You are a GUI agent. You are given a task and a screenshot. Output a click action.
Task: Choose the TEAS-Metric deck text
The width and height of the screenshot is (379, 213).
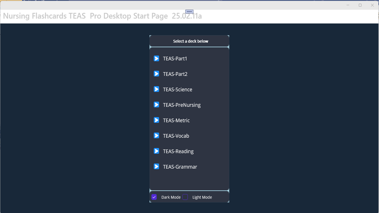tap(176, 120)
